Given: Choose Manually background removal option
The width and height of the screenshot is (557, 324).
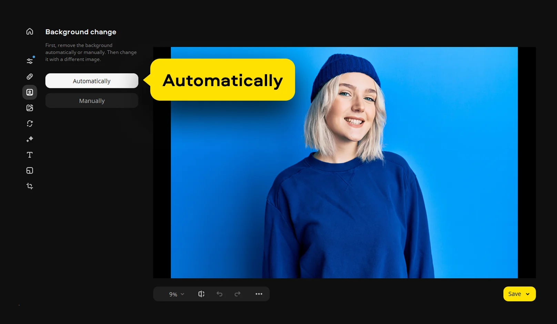Looking at the screenshot, I should pos(92,101).
